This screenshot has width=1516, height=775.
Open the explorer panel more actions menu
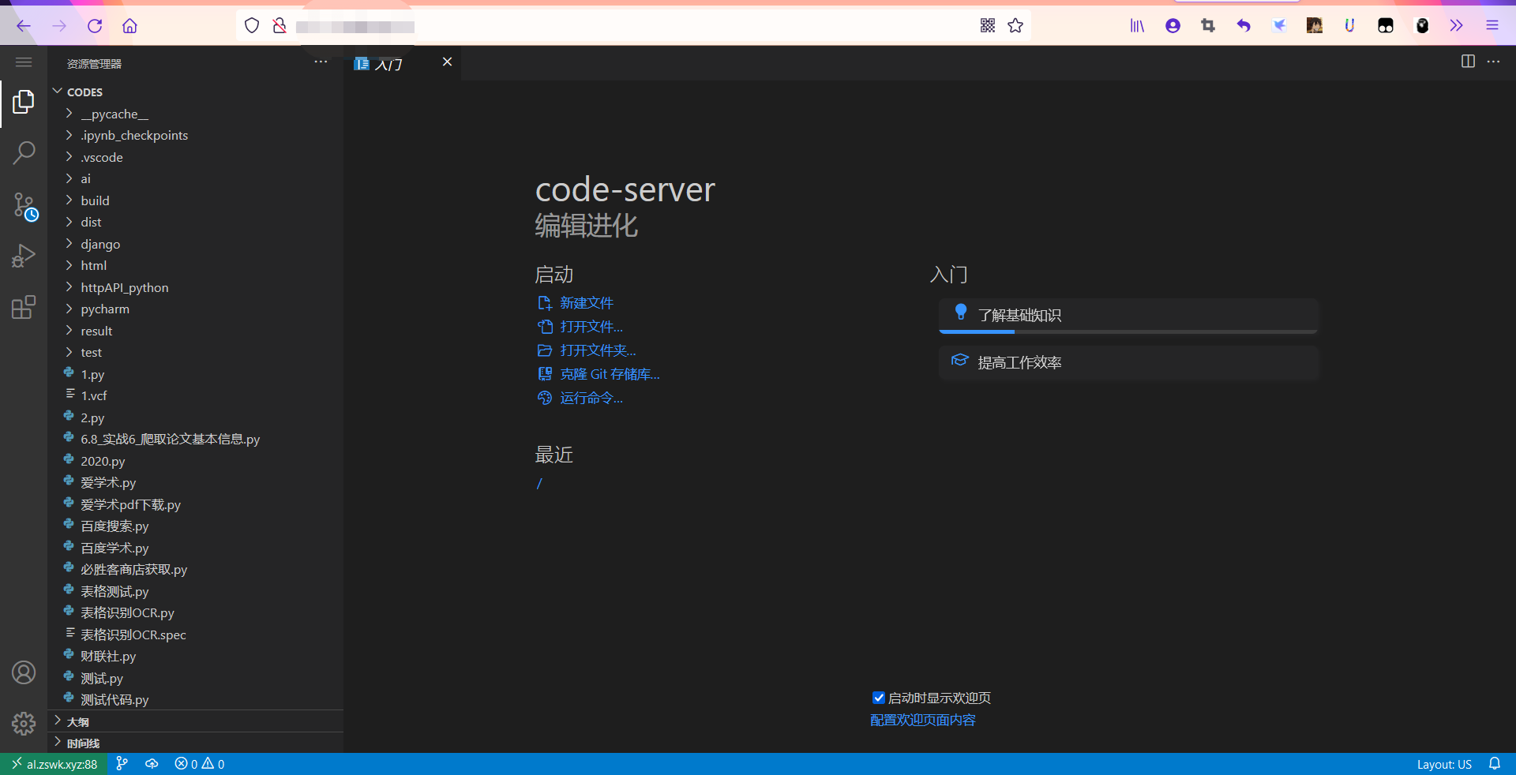[321, 62]
